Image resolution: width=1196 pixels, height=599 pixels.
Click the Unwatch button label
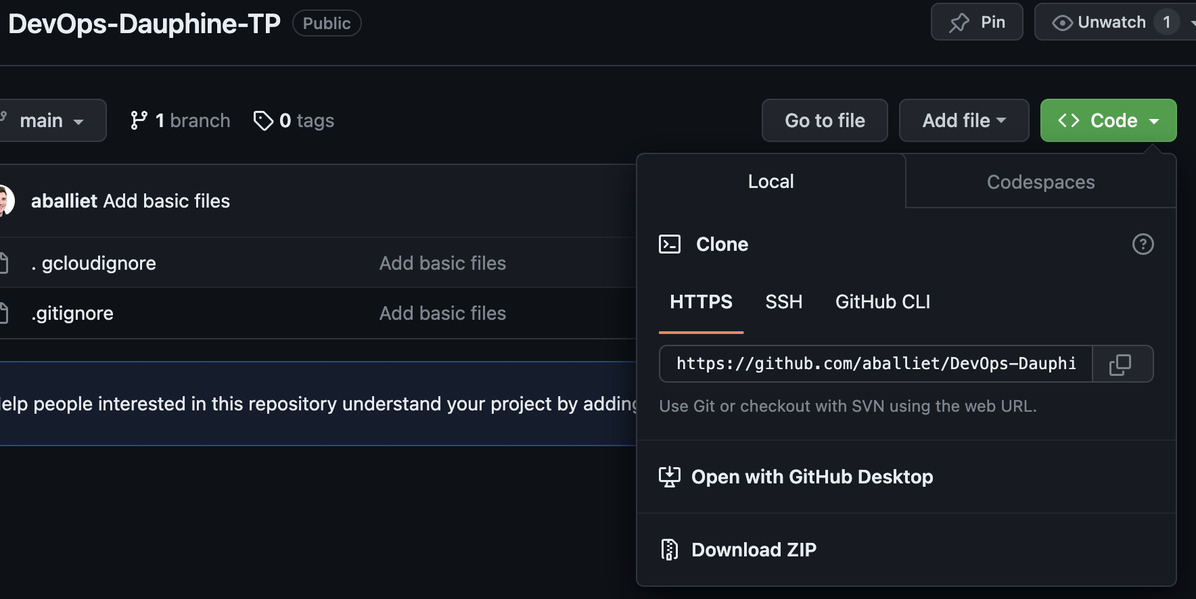(1111, 22)
